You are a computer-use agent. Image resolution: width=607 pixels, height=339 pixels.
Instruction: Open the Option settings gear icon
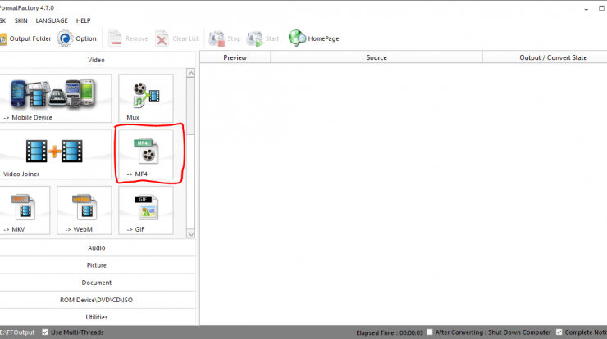point(65,38)
